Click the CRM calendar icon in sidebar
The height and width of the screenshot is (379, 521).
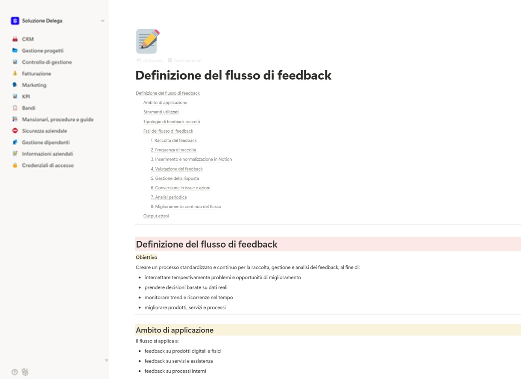coord(15,39)
